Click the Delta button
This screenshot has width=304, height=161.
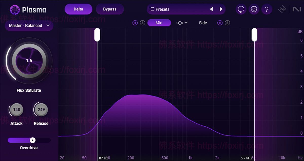[78, 9]
